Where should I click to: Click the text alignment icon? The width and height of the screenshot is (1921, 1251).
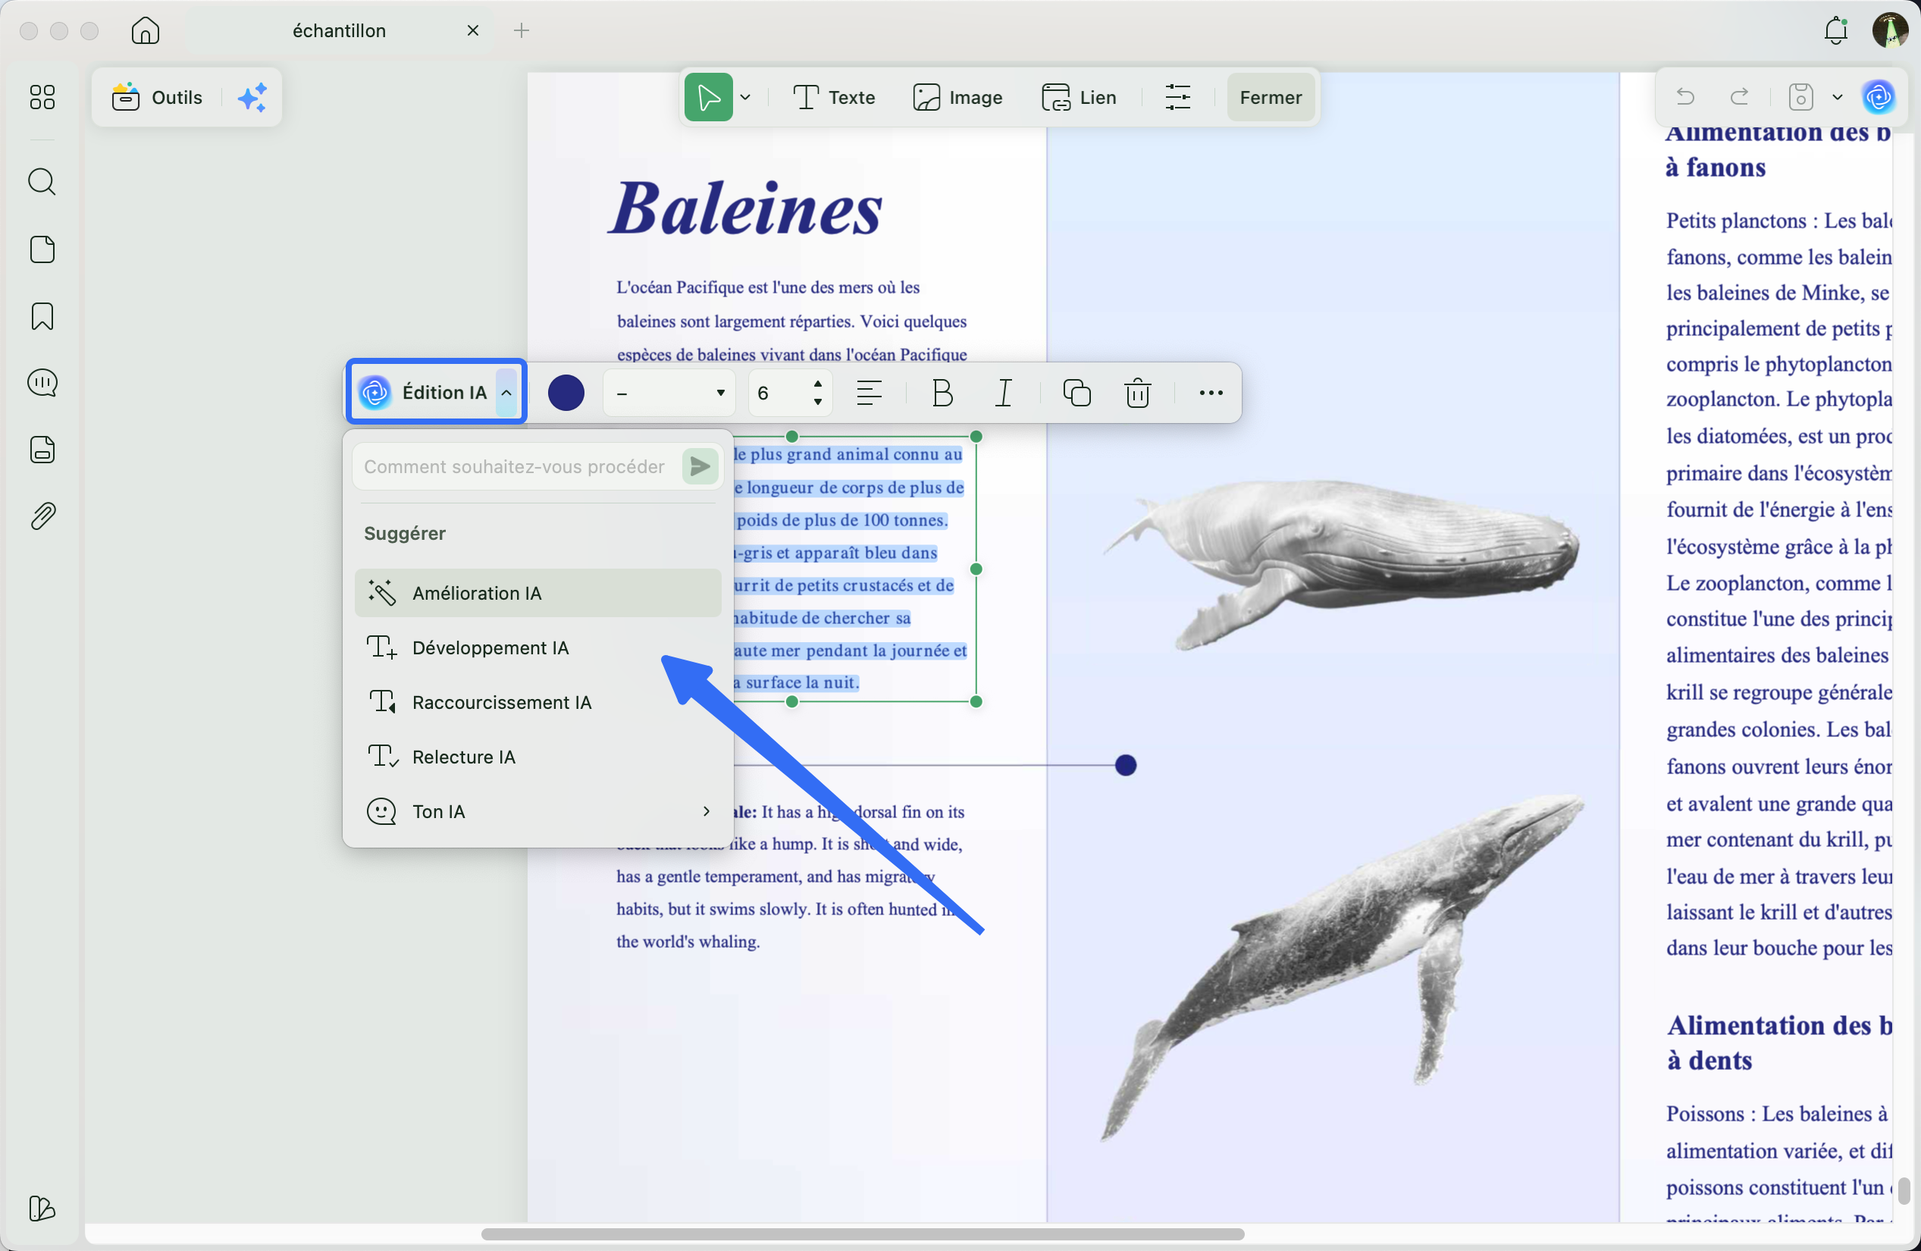(869, 393)
